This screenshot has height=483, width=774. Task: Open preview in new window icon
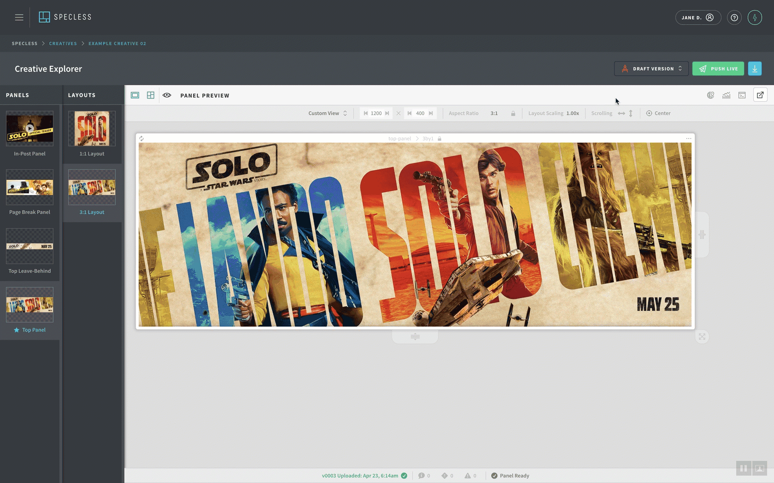pyautogui.click(x=760, y=95)
